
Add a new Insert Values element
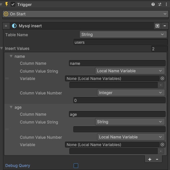coord(150,159)
